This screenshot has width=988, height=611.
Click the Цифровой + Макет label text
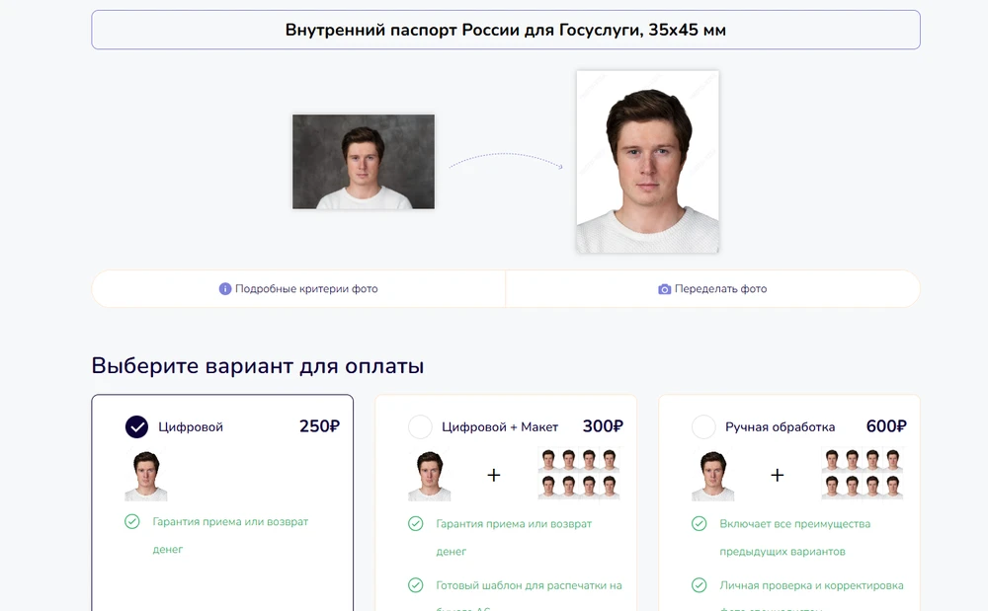coord(500,427)
